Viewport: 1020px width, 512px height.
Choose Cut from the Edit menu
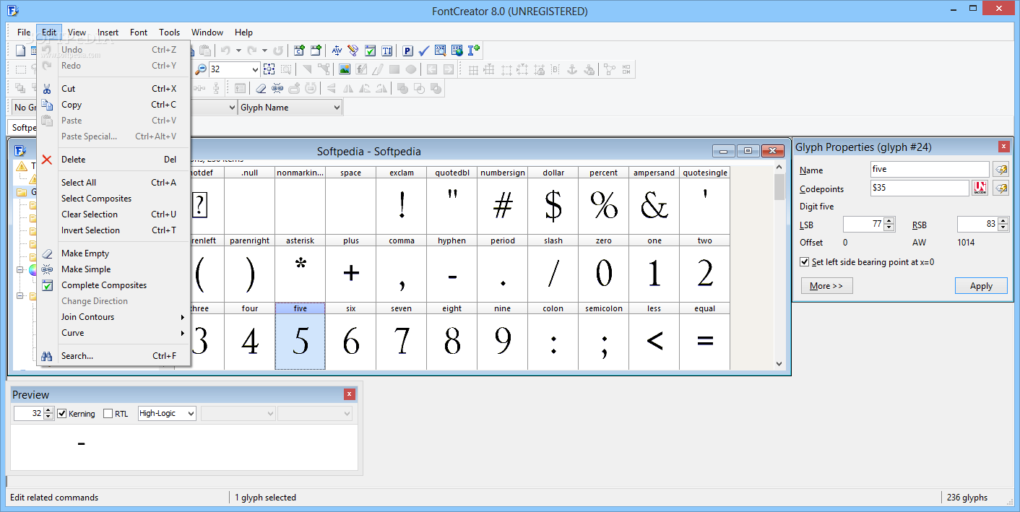(x=114, y=89)
